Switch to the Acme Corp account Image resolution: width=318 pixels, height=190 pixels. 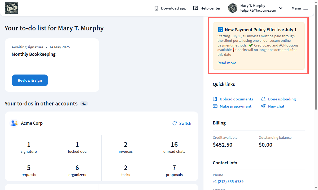pos(182,123)
